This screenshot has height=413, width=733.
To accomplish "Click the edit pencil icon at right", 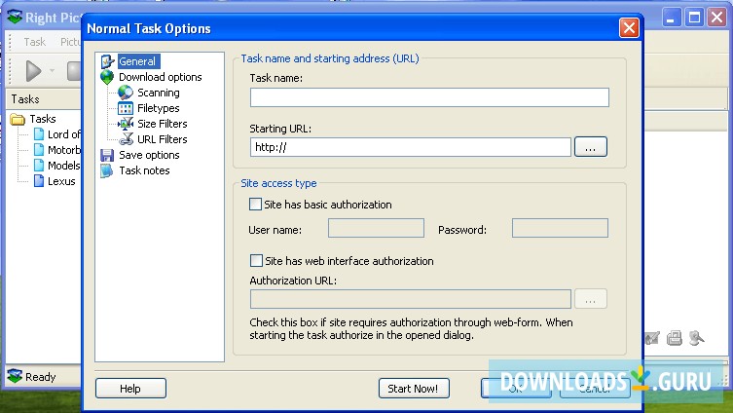I will coord(652,338).
